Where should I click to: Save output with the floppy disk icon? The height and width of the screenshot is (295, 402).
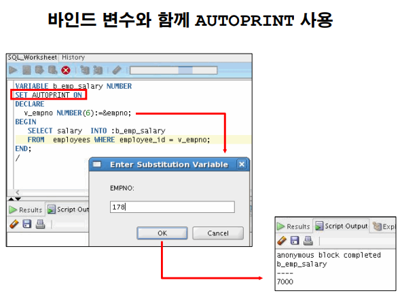point(27,224)
